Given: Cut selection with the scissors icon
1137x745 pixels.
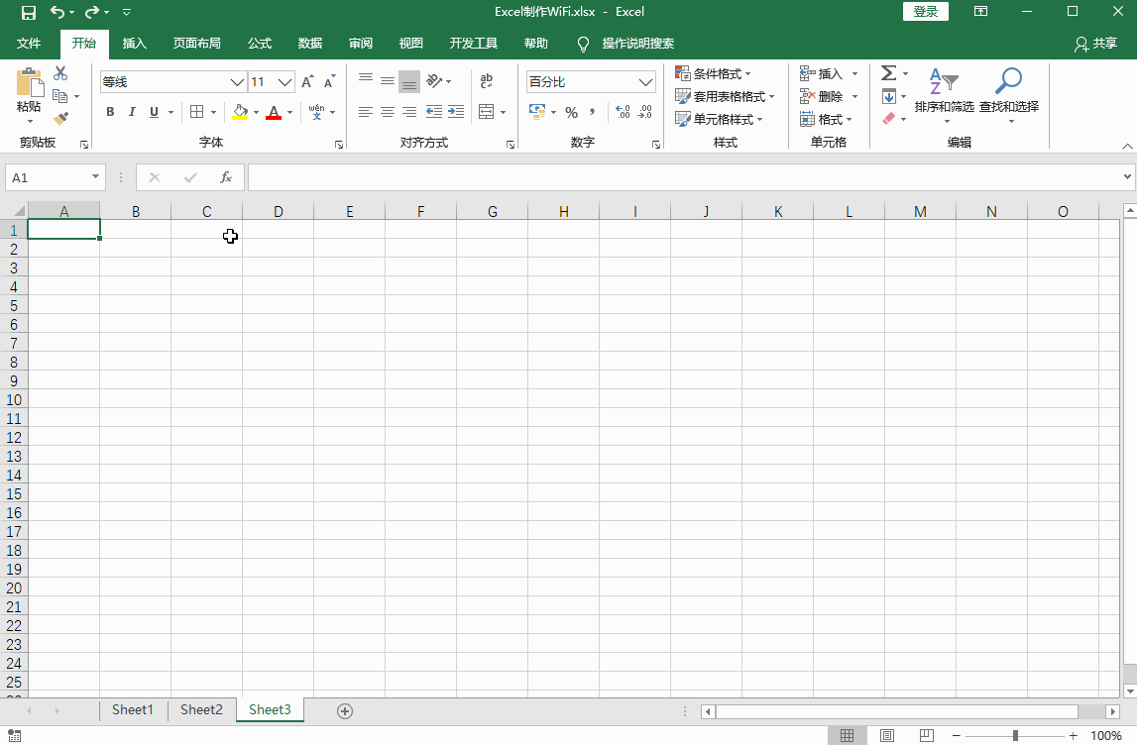Looking at the screenshot, I should point(60,73).
